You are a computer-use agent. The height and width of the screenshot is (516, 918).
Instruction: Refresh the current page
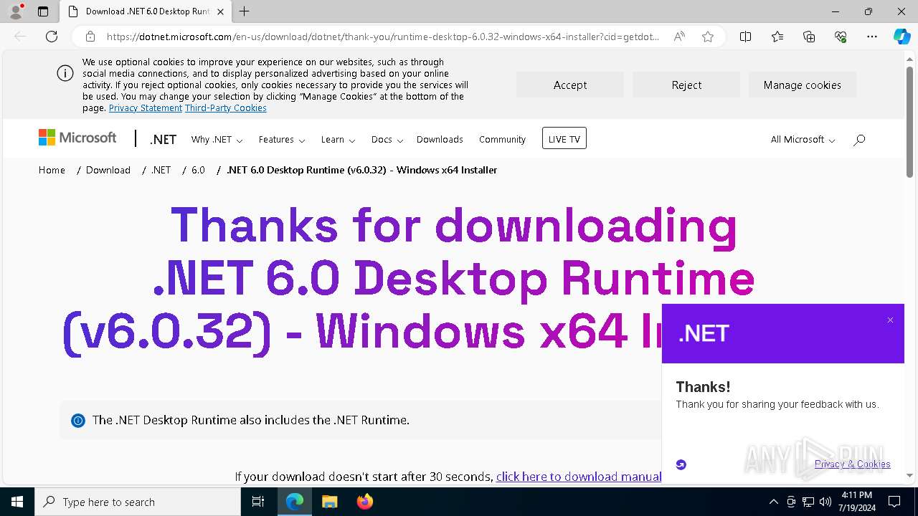(52, 37)
